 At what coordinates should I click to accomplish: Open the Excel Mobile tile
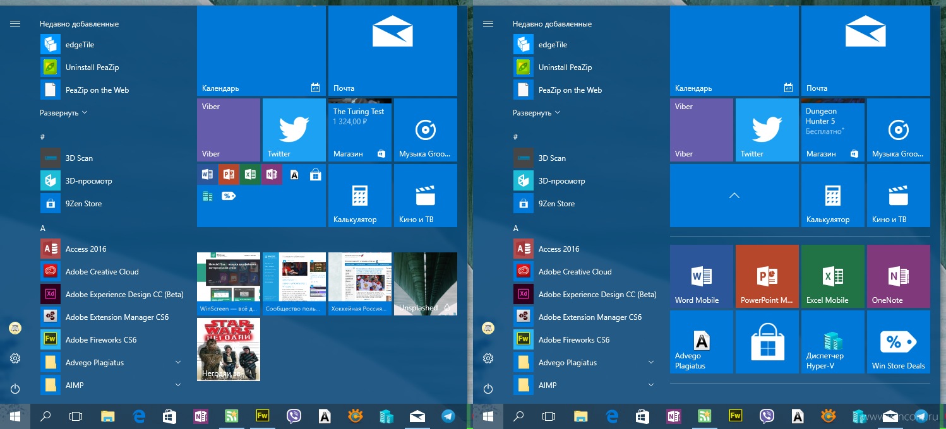coord(833,276)
